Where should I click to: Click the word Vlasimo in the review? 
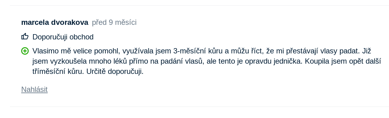pos(46,51)
